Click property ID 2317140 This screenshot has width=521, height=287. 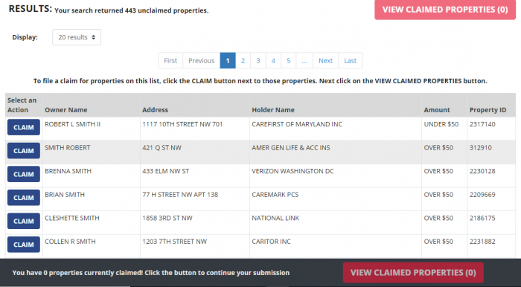click(x=482, y=124)
